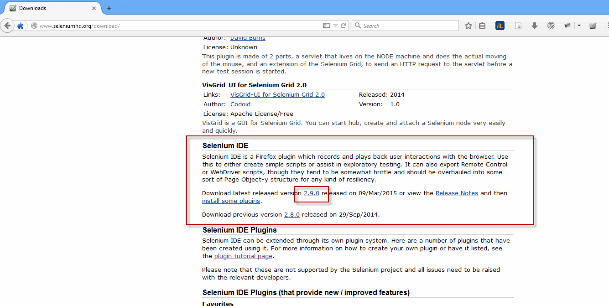
Task: Reload the page with the refresh icon
Action: click(x=344, y=26)
